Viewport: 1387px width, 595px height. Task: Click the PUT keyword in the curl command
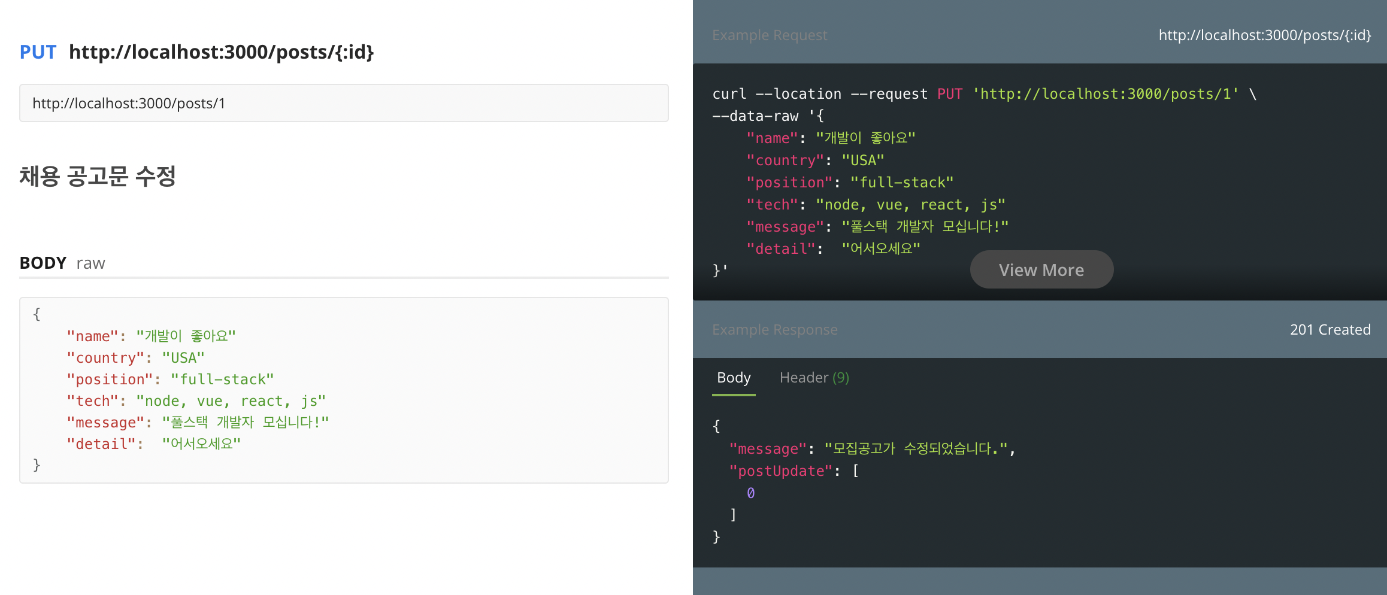tap(950, 93)
